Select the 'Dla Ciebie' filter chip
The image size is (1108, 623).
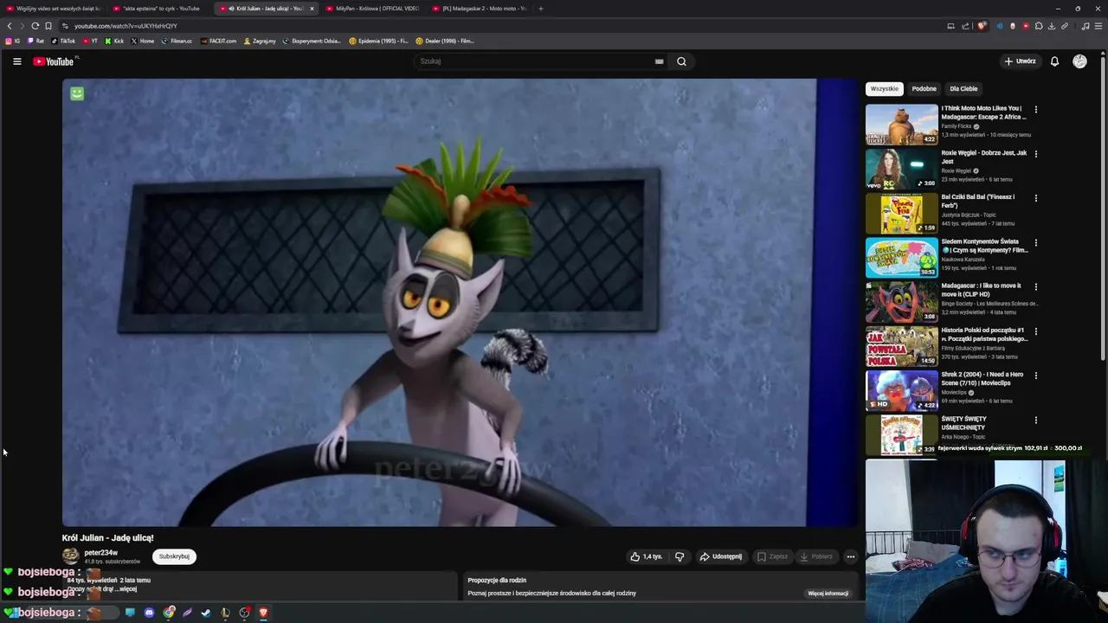coord(963,88)
